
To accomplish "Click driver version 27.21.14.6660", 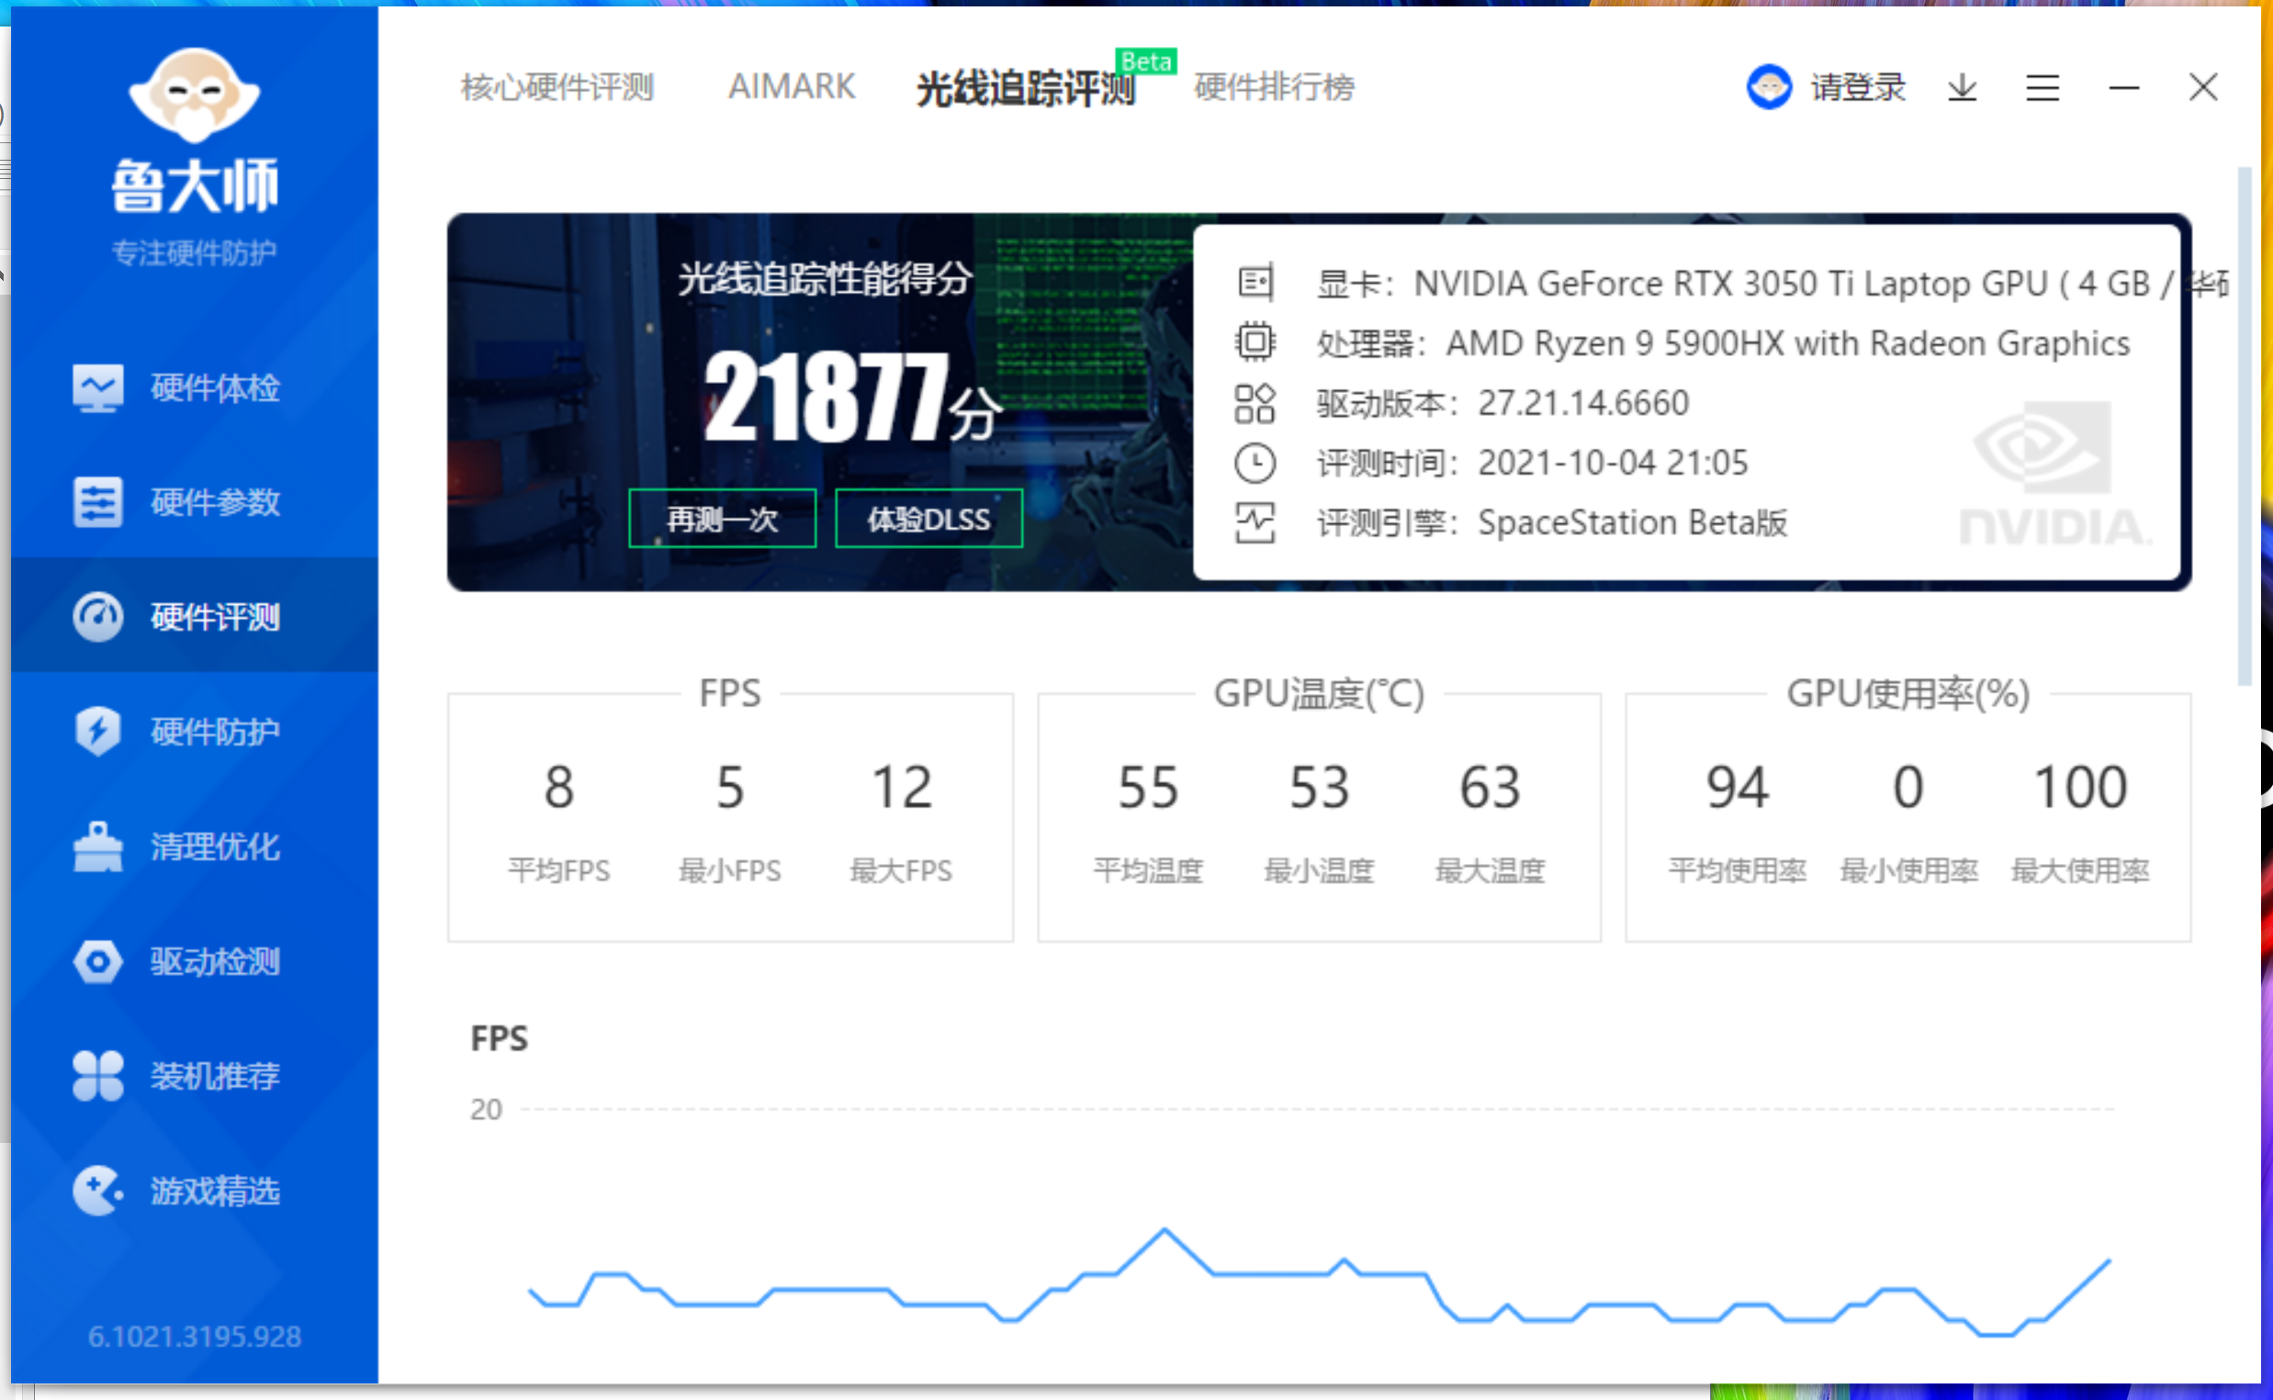I will [x=1583, y=403].
